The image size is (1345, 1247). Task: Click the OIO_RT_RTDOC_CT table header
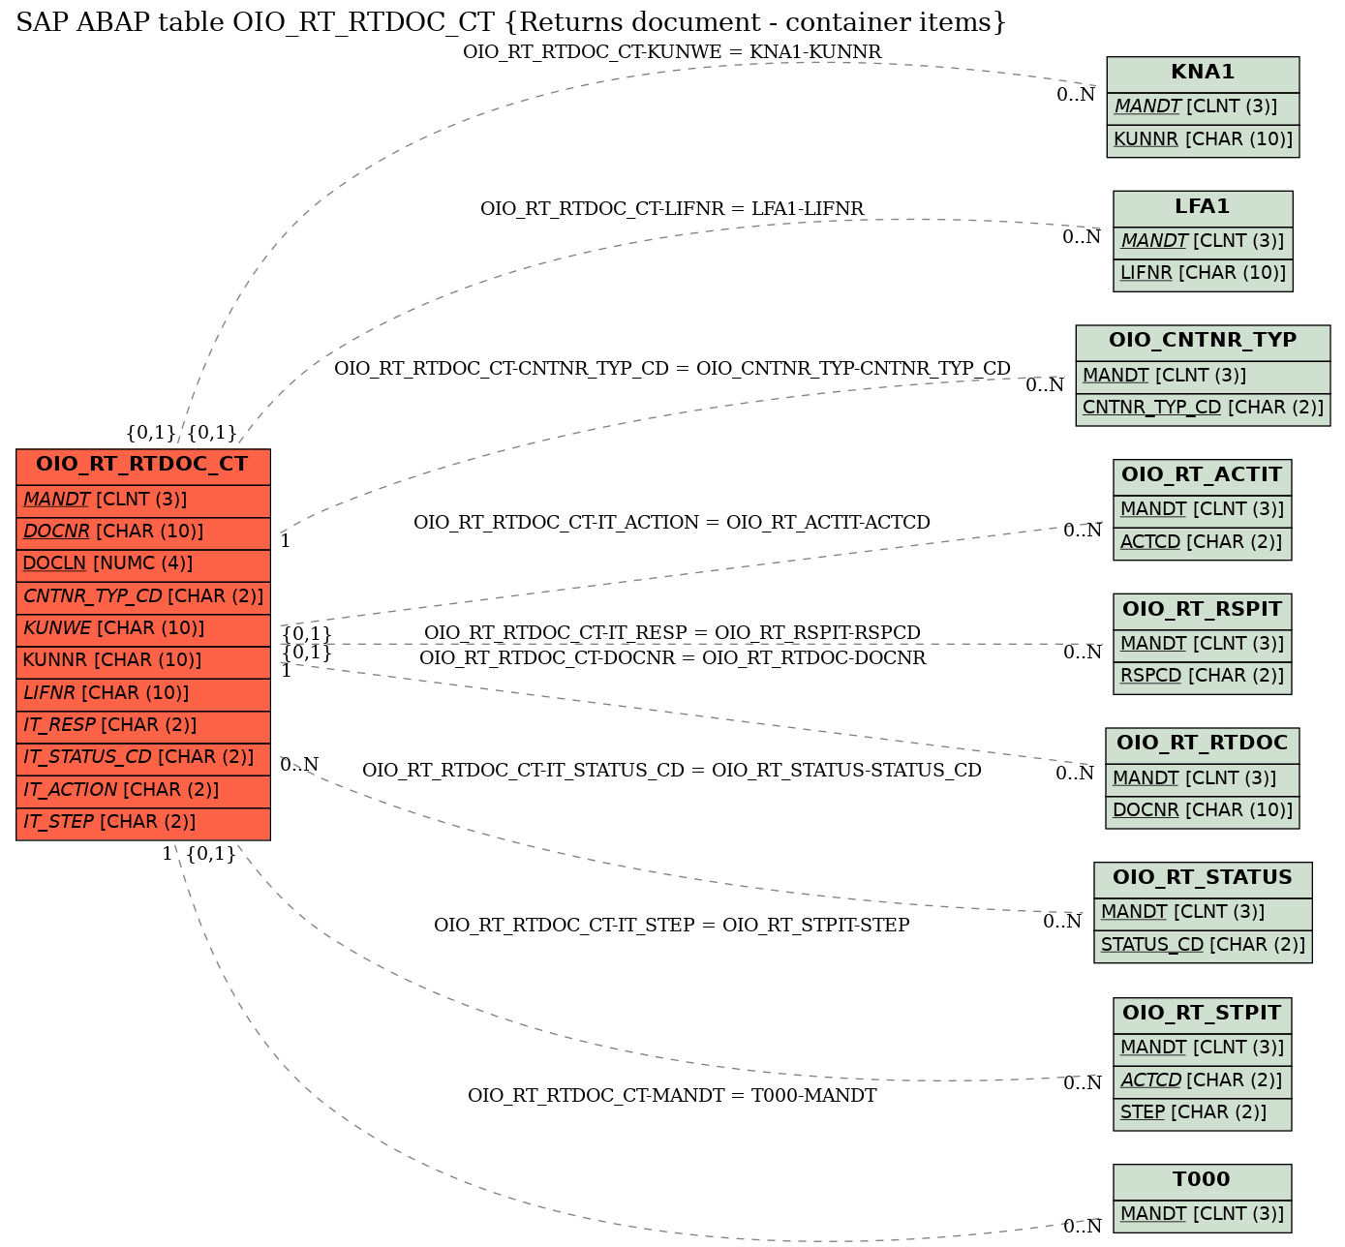(x=143, y=465)
